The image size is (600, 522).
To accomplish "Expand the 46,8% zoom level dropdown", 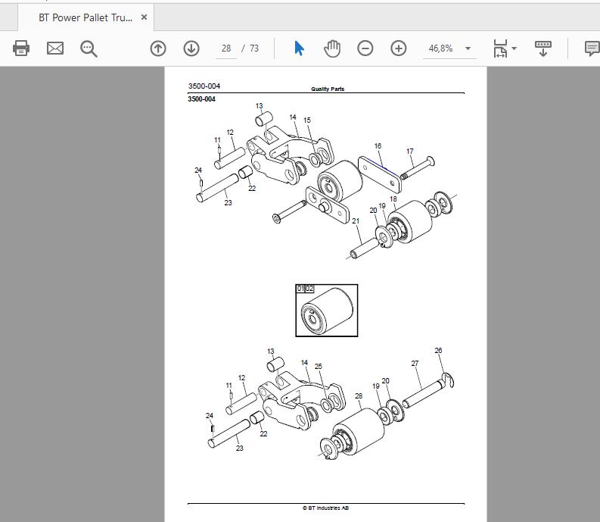I will (468, 48).
